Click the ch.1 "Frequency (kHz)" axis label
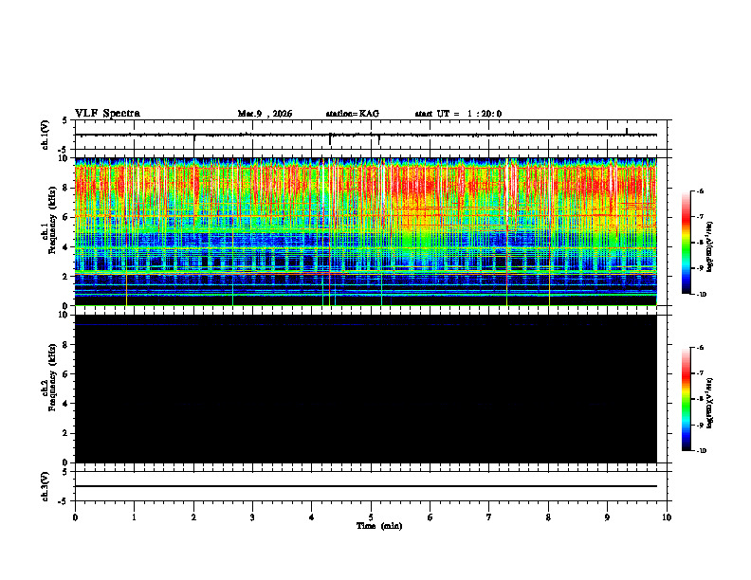The width and height of the screenshot is (751, 580). [52, 220]
